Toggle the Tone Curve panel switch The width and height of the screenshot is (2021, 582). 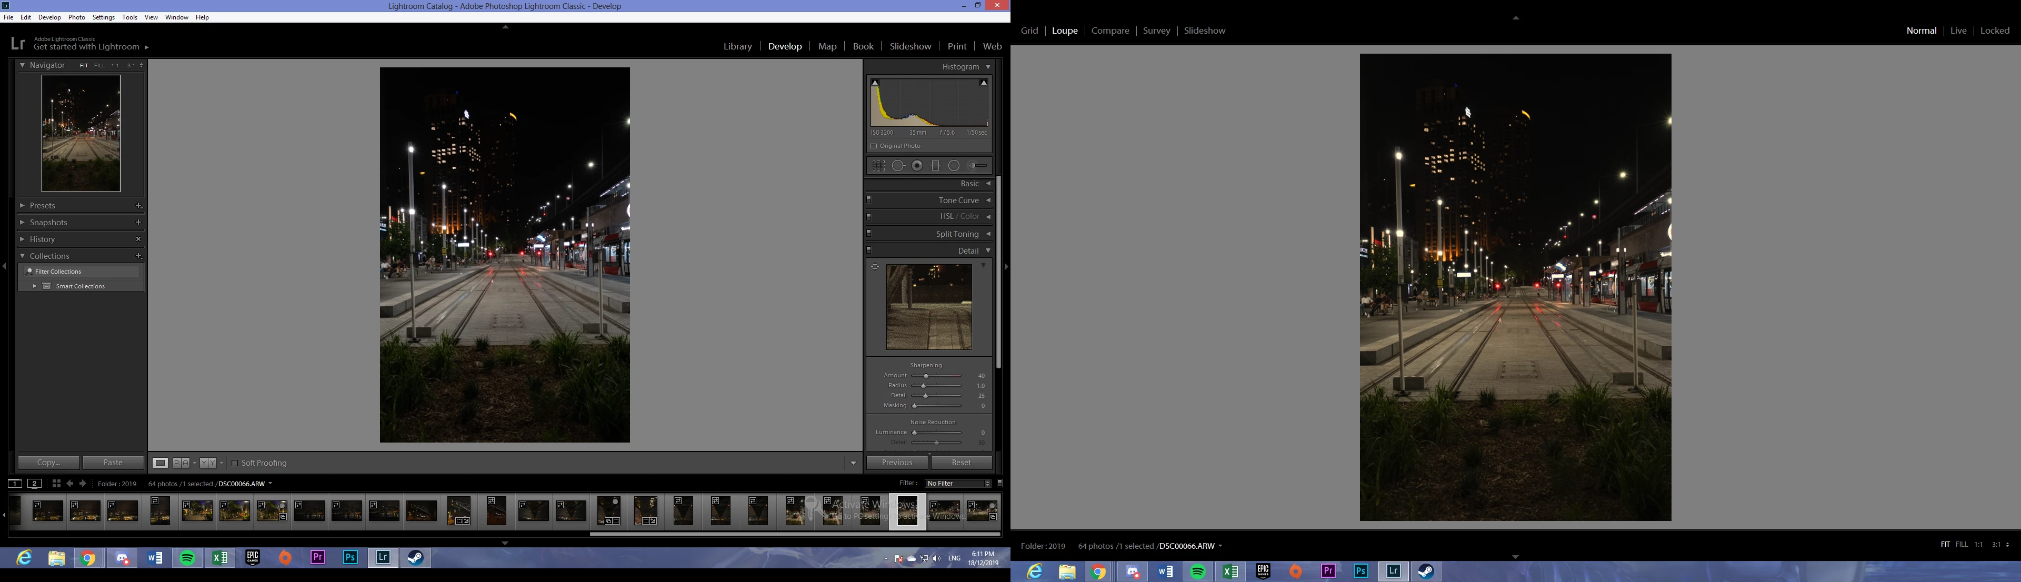869,200
